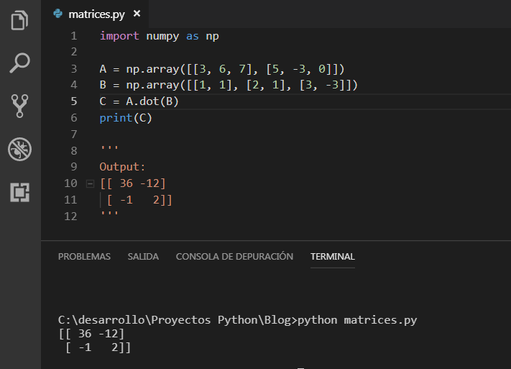This screenshot has width=511, height=369.
Task: Click the opening triple quotes on line 8
Action: click(109, 147)
